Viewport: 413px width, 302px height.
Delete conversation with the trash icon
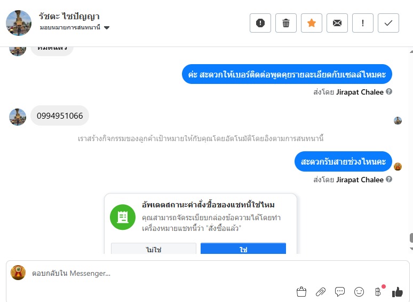286,23
